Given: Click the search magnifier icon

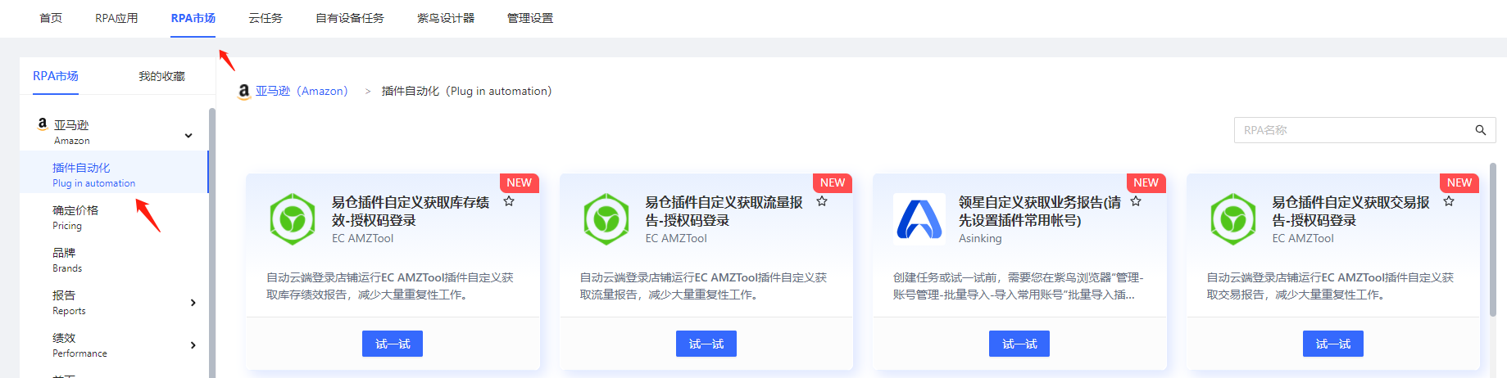Looking at the screenshot, I should click(1480, 130).
